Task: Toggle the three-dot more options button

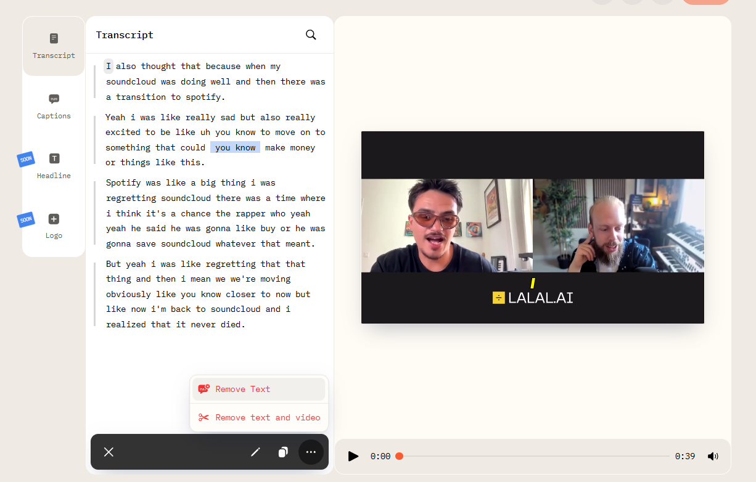Action: 311,452
